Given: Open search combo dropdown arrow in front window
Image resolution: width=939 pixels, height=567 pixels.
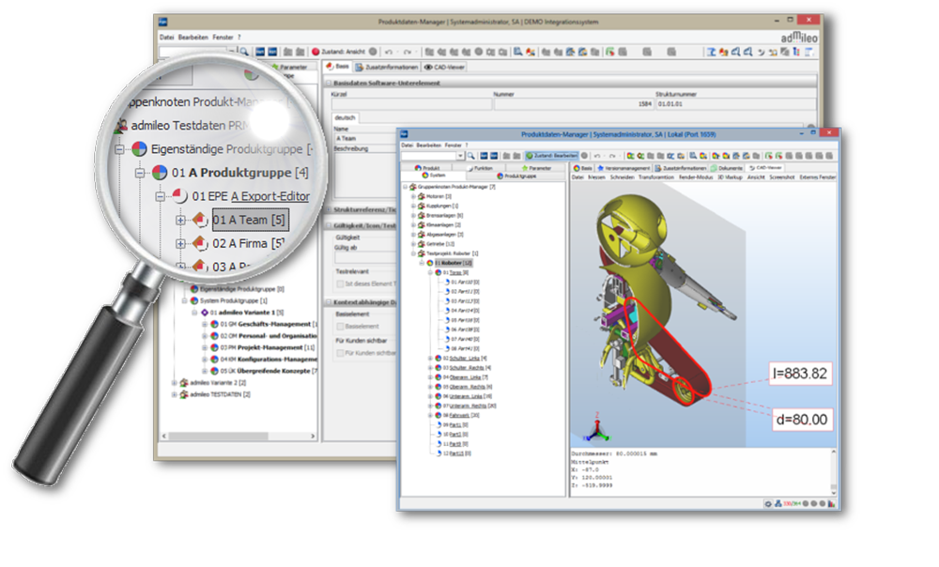Looking at the screenshot, I should click(x=460, y=156).
